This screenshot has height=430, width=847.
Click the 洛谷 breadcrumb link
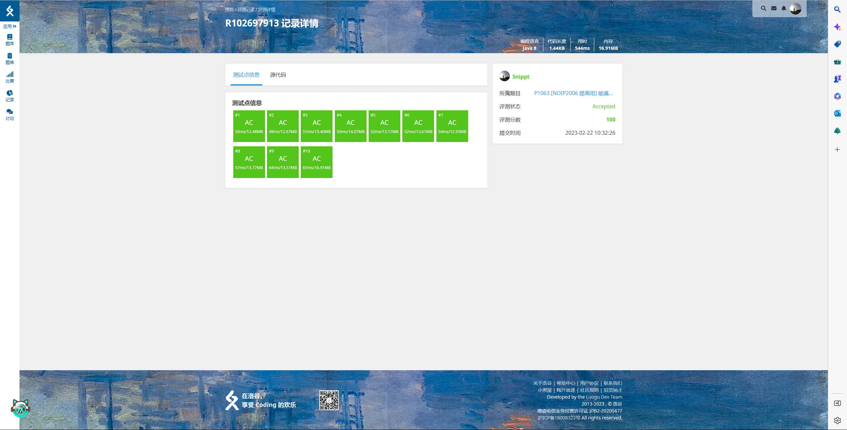229,10
